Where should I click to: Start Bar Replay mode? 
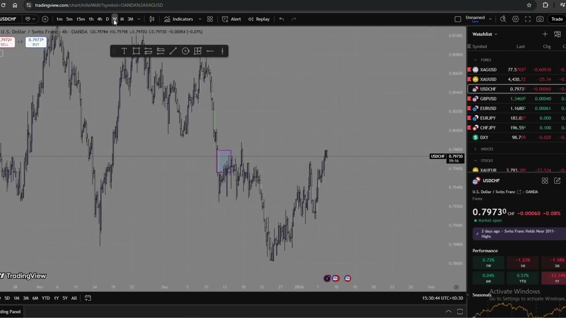click(259, 19)
